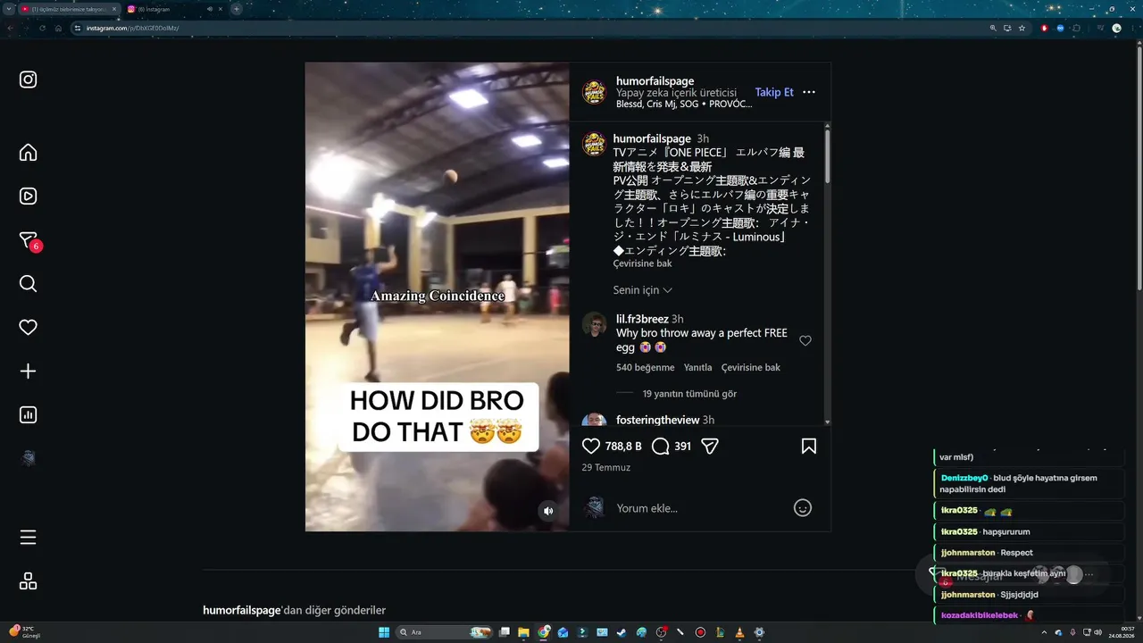Click the system tray volume icon
The width and height of the screenshot is (1143, 643).
(1097, 632)
